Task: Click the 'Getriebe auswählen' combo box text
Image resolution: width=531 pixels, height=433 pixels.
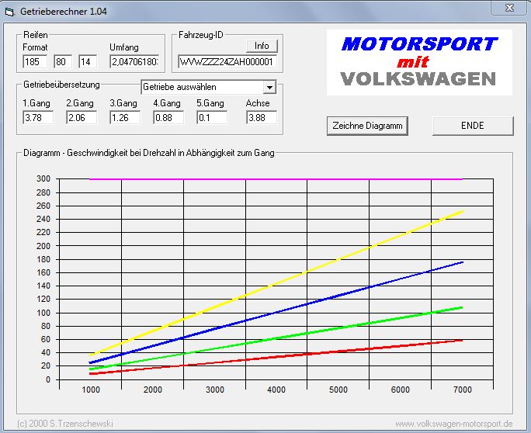Action: point(202,88)
